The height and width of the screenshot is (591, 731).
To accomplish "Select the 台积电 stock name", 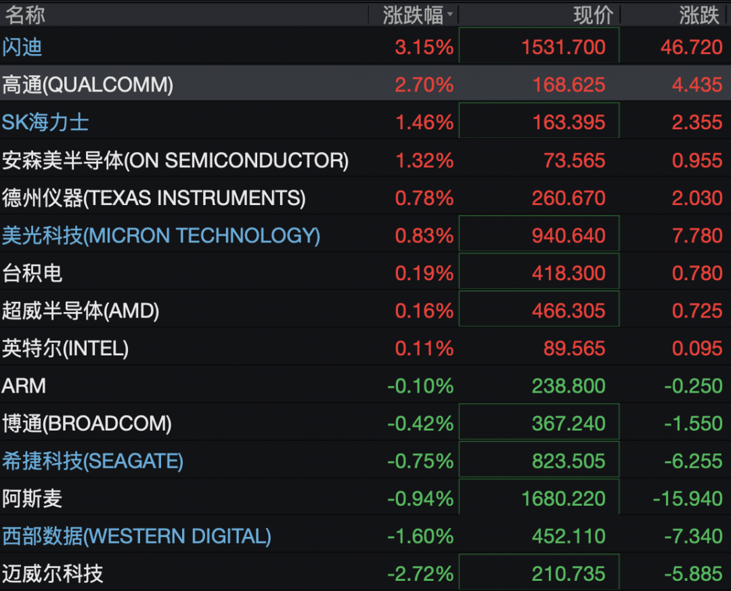I will (x=32, y=273).
